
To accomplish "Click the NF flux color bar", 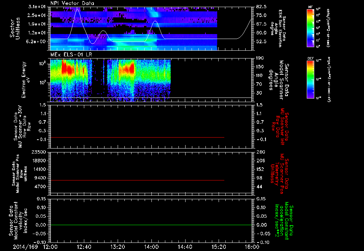I will pos(311,28).
